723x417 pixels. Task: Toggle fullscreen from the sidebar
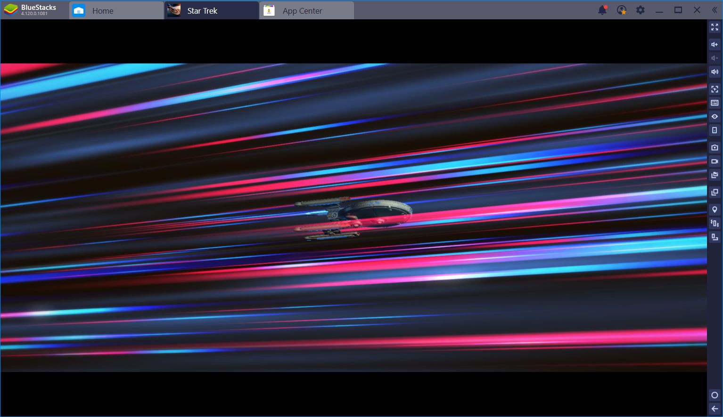(x=715, y=27)
